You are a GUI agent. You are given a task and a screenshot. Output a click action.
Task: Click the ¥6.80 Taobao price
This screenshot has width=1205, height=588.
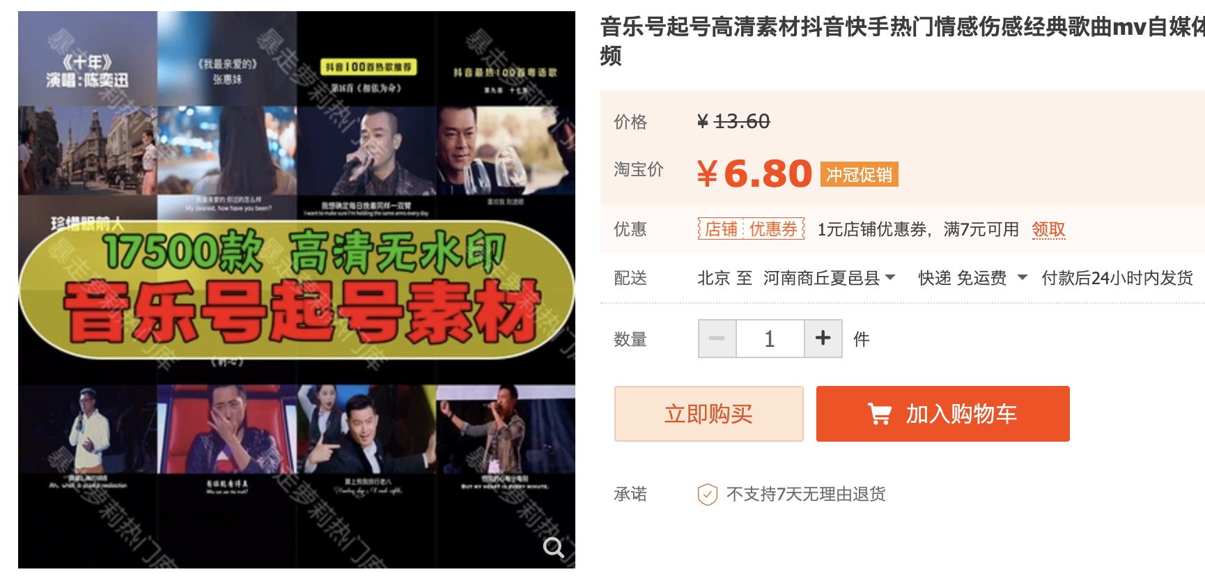tap(754, 173)
